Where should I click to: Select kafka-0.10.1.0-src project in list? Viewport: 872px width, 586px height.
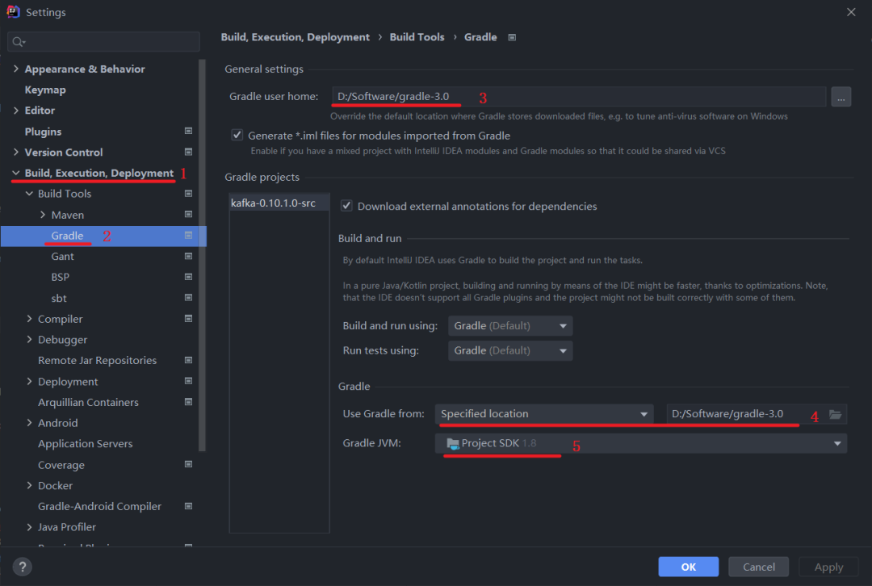(x=279, y=203)
